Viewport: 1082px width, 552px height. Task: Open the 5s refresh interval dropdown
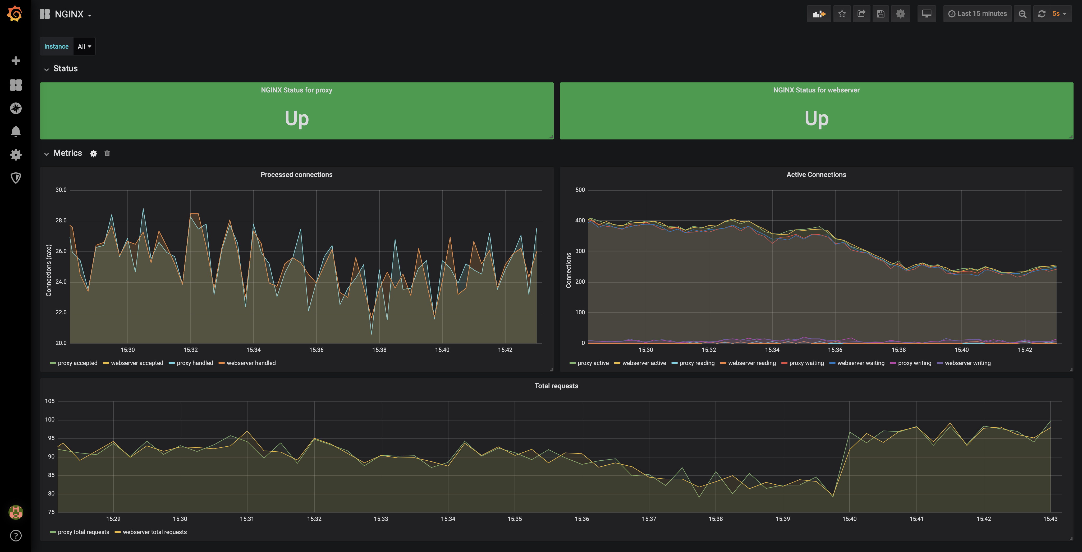1059,14
